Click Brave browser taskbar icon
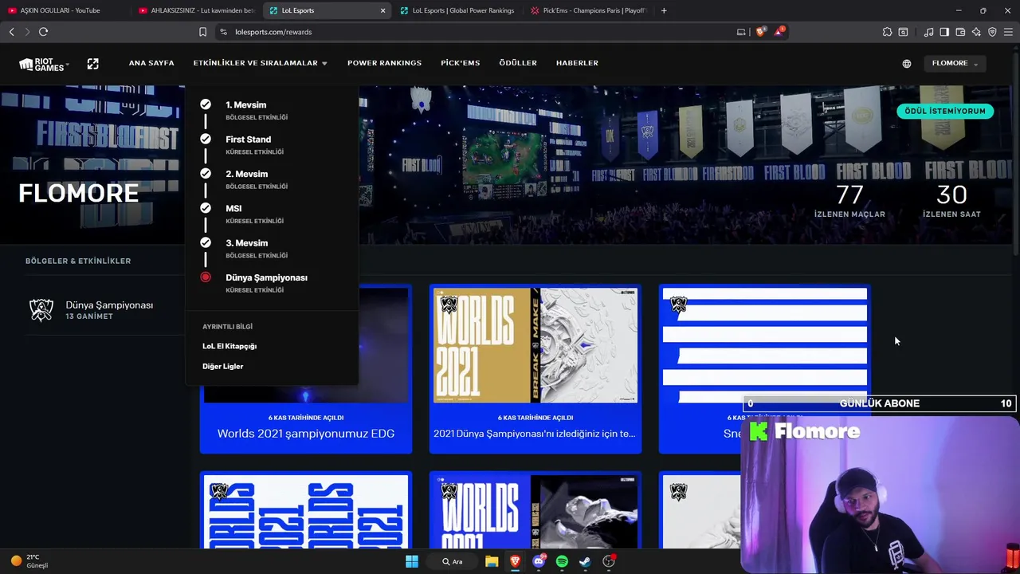 coord(515,561)
